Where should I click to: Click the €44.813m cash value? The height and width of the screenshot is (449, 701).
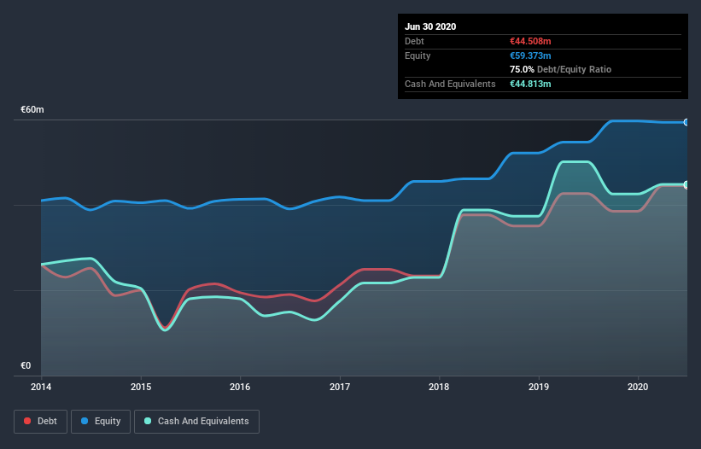click(x=530, y=84)
